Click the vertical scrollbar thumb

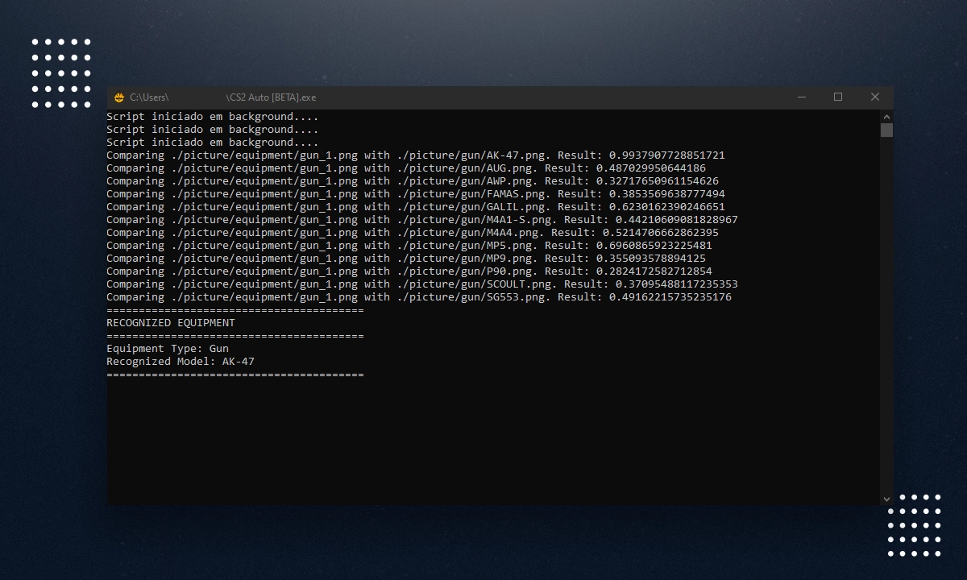pyautogui.click(x=886, y=130)
